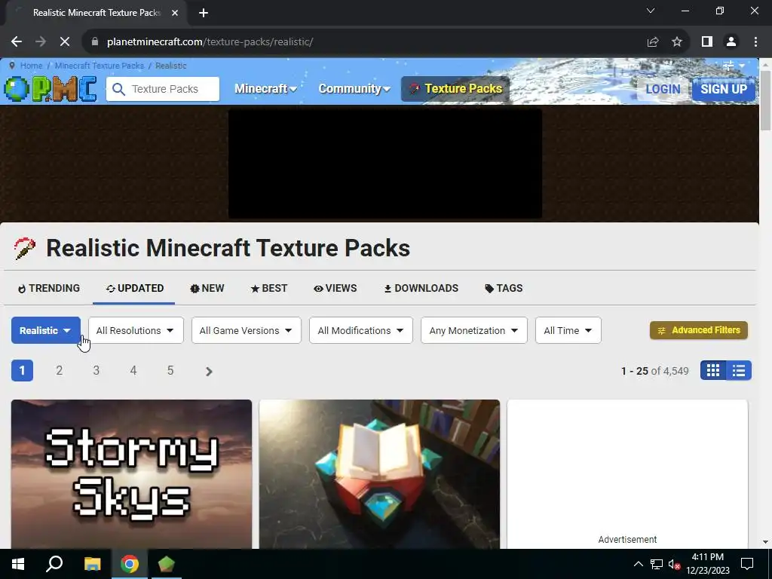The image size is (772, 579).
Task: Click the browser address bar URL
Action: 210,42
